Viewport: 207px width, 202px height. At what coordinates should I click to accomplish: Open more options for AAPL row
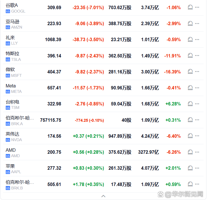click(x=197, y=168)
